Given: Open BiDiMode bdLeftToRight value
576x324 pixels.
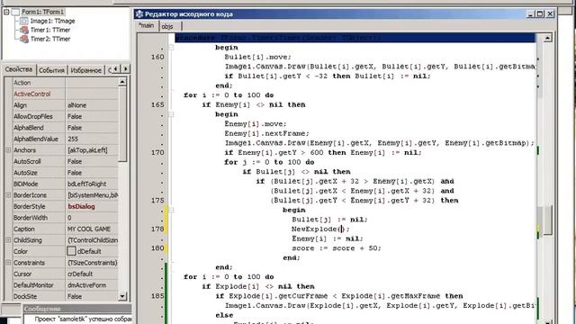Looking at the screenshot, I should coord(92,184).
